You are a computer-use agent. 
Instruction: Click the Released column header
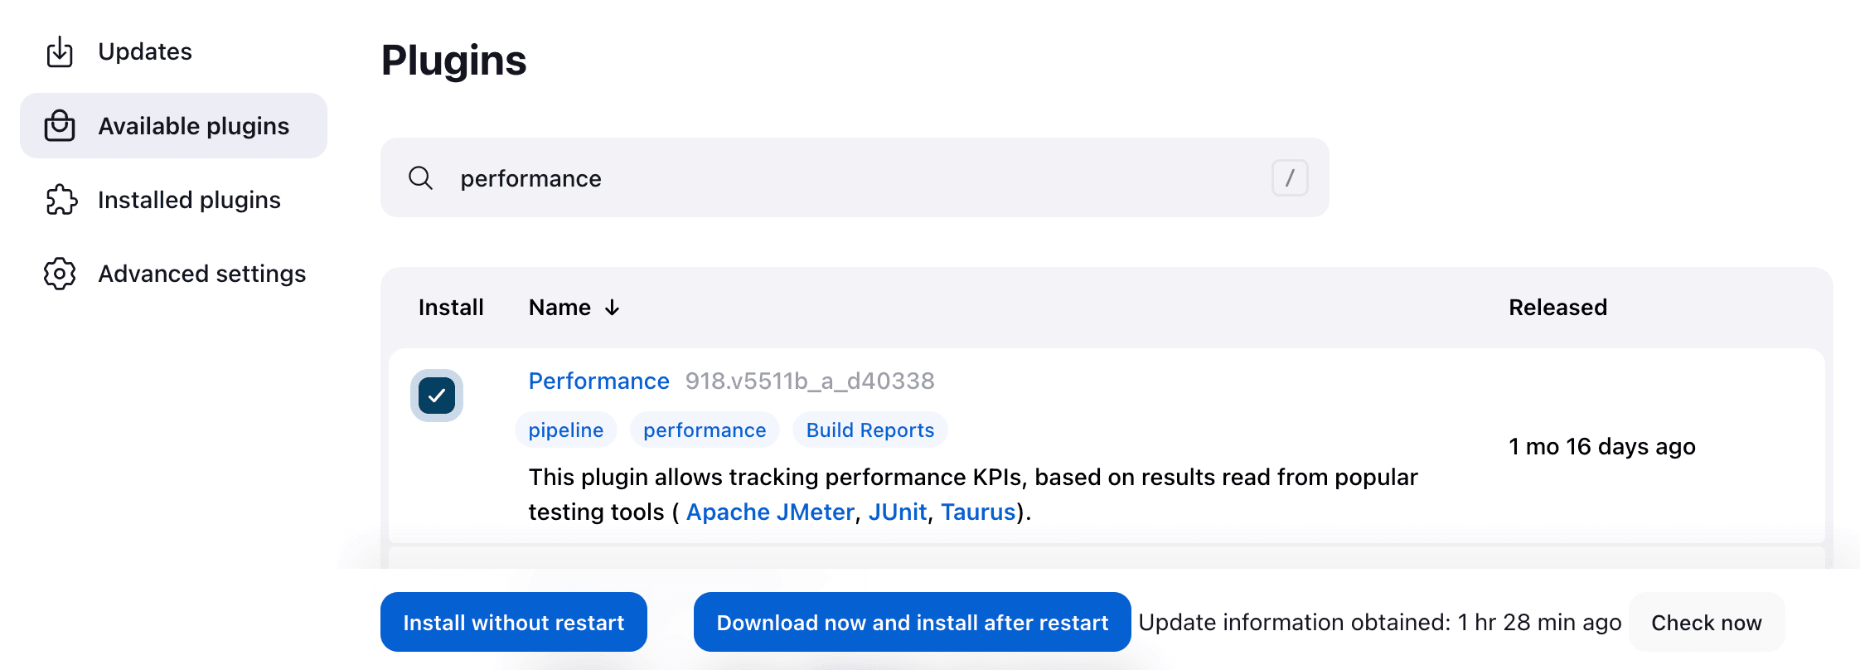coord(1557,308)
